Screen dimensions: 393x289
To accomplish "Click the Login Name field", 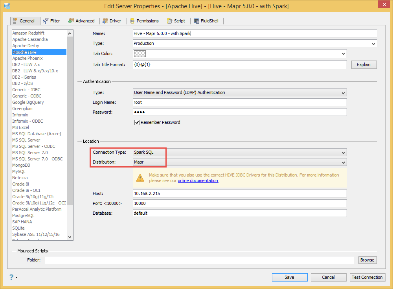I will pyautogui.click(x=240, y=102).
